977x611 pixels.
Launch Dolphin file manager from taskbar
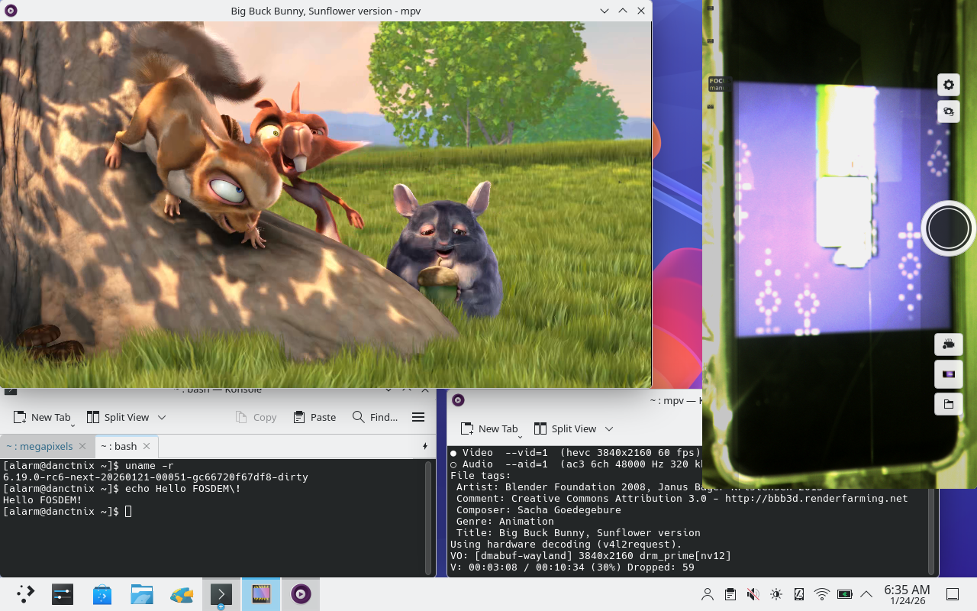(x=142, y=594)
